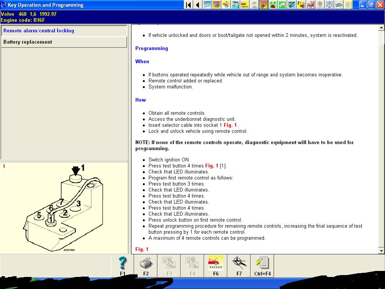This screenshot has height=289, width=385.
Task: Open the globe icon on orange background
Action: (x=217, y=5)
